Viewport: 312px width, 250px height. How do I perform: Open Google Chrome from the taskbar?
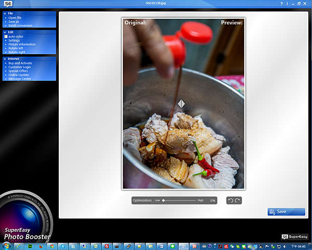pyautogui.click(x=51, y=246)
